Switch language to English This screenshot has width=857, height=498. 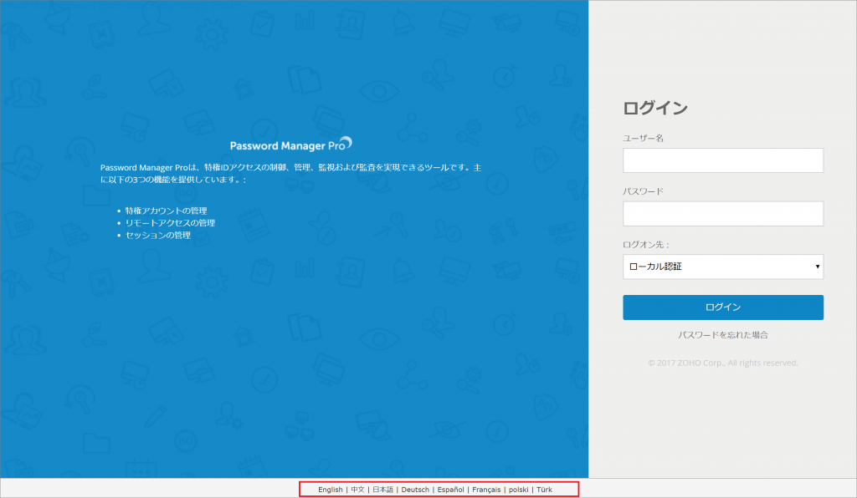(x=330, y=490)
